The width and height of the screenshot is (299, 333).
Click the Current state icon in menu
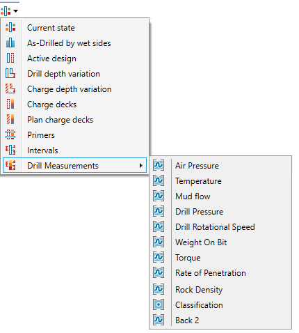[x=10, y=27]
